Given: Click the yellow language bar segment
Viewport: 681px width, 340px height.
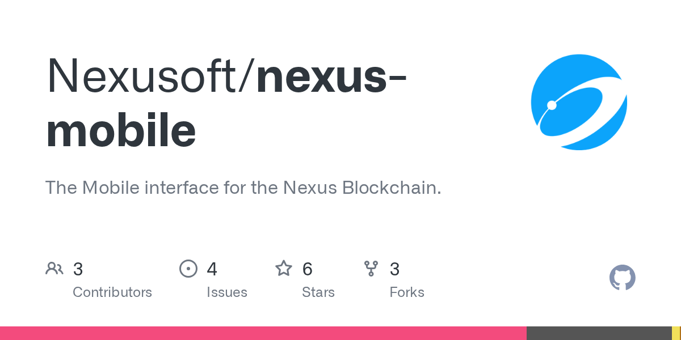Looking at the screenshot, I should point(676,333).
